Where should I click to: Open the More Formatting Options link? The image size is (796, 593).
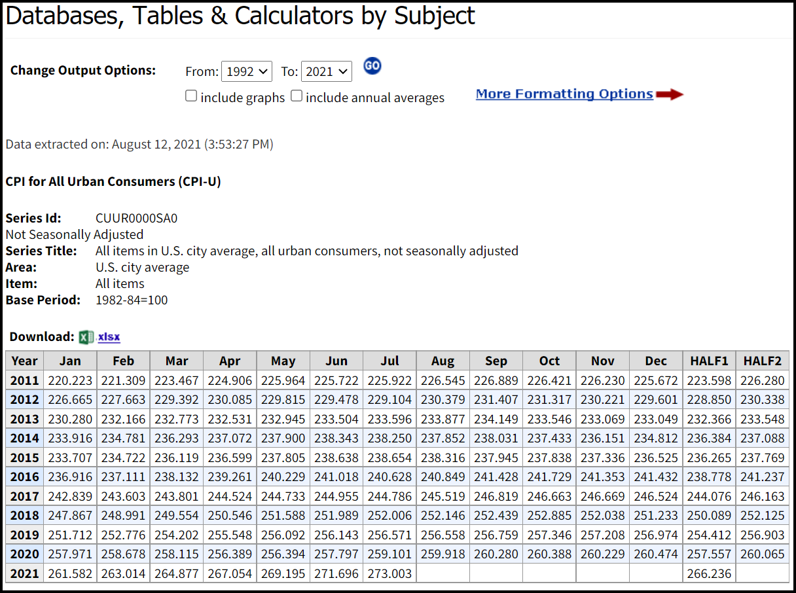coord(564,94)
